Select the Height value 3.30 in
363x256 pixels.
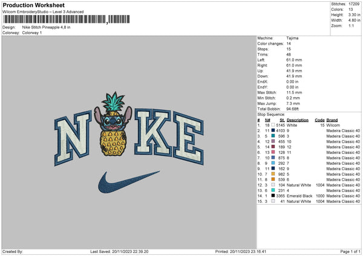354,14
